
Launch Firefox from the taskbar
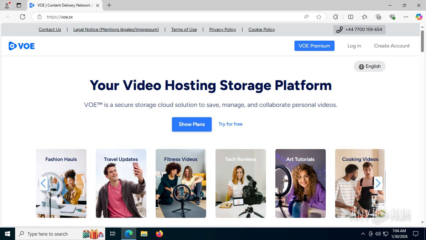point(159,234)
